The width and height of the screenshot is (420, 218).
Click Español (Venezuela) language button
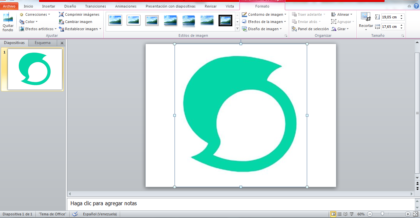pos(100,214)
